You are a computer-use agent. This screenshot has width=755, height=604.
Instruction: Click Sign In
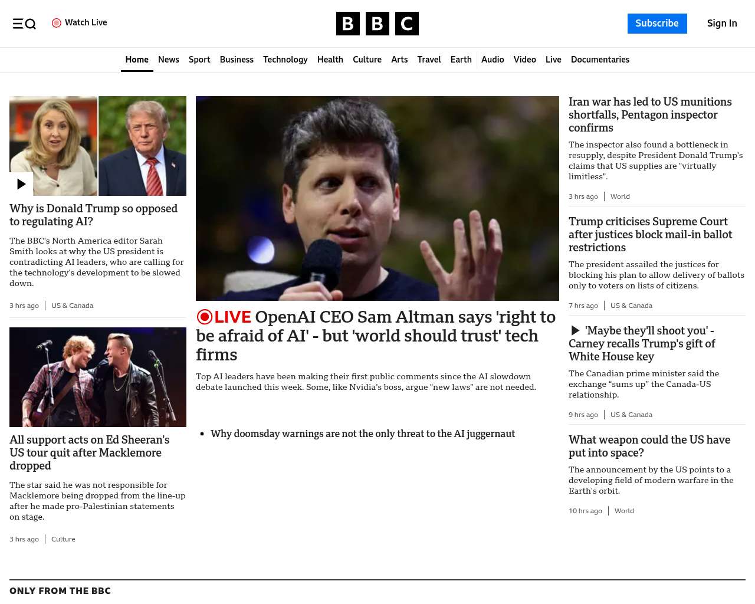point(722,24)
